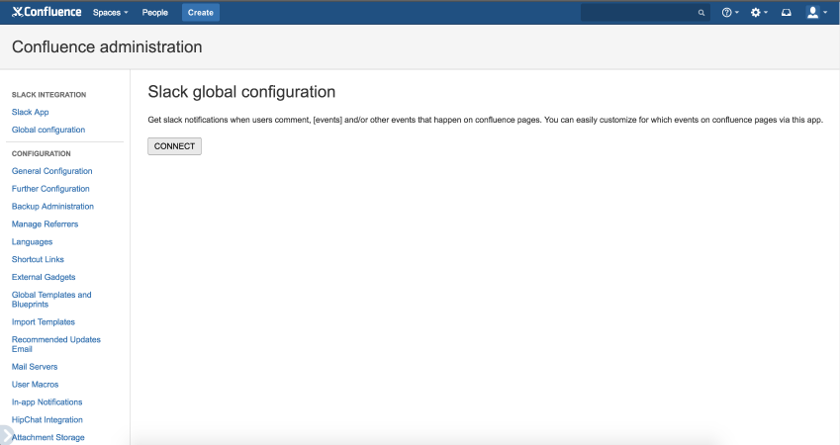The height and width of the screenshot is (445, 840).
Task: Open the notifications inbox tray icon
Action: tap(786, 12)
